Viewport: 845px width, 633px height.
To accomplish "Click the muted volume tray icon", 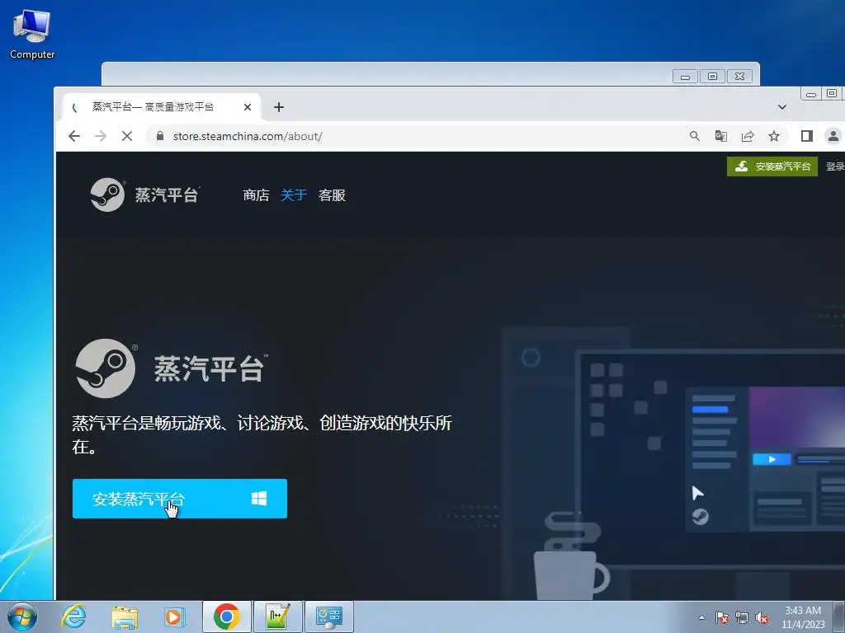I will click(x=762, y=617).
